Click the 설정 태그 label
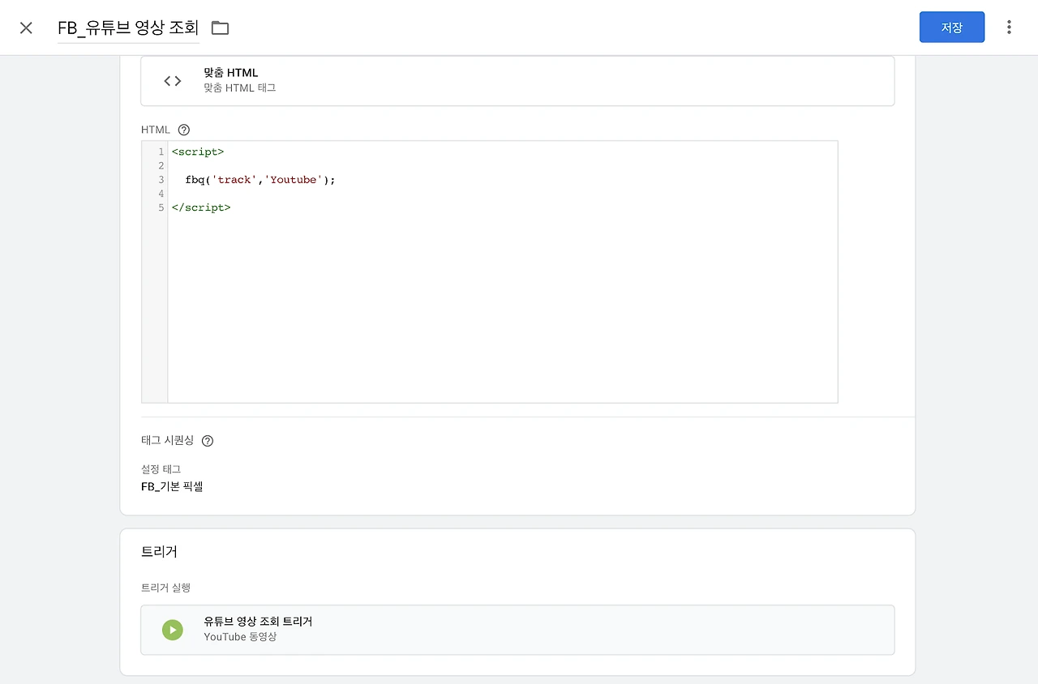 pos(161,469)
